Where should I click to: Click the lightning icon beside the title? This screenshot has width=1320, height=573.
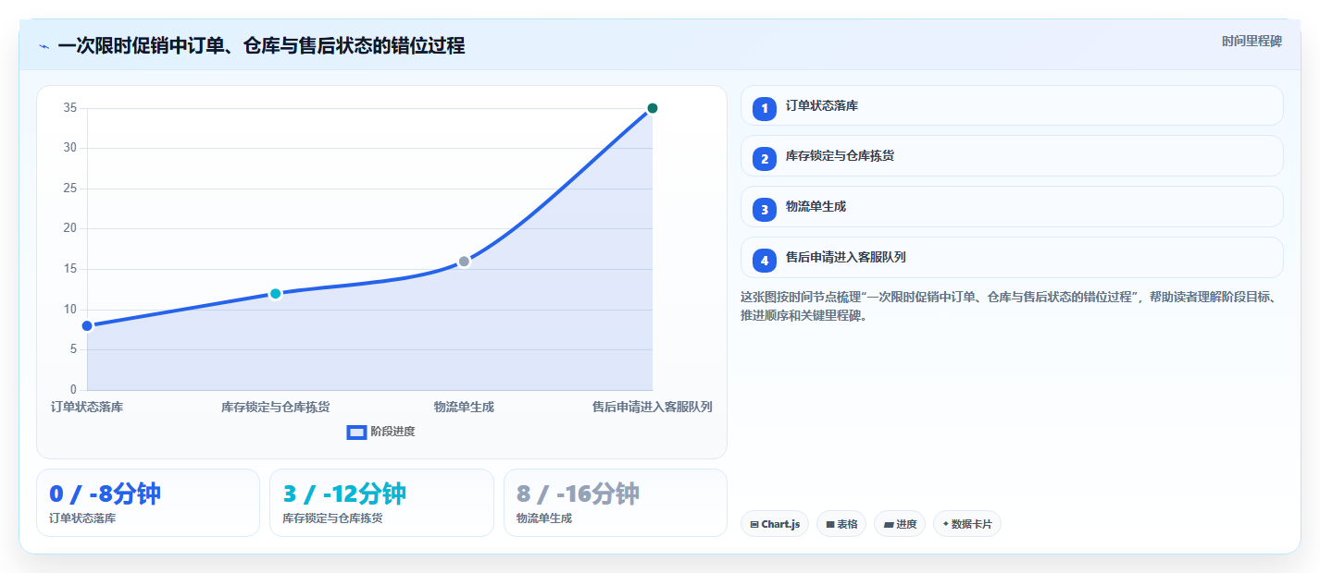[44, 46]
